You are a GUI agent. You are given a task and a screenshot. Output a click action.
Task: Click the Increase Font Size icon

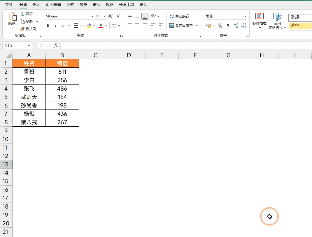[111, 16]
